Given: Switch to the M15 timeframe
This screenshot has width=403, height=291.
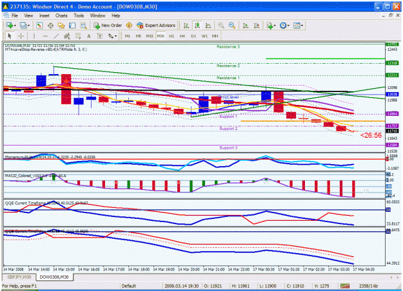Looking at the screenshot, I should (x=150, y=36).
